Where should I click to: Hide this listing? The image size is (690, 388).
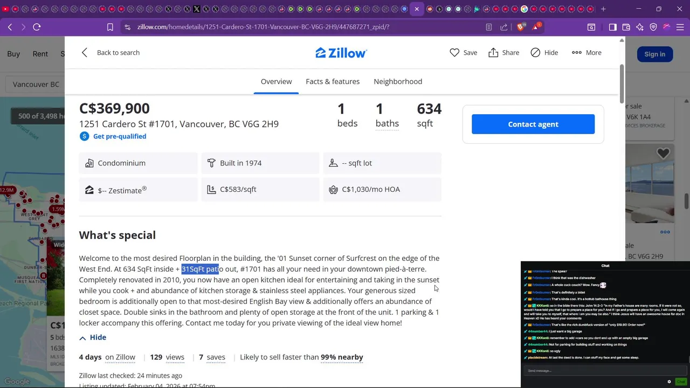click(x=544, y=52)
